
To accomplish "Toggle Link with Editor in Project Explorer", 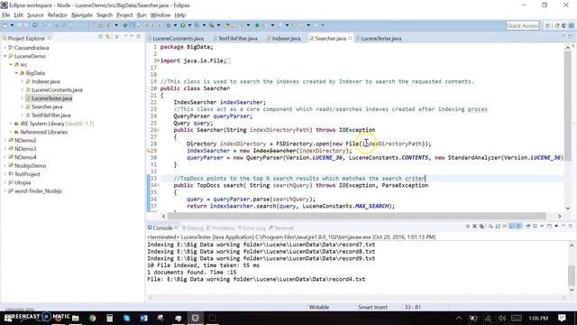I will click(108, 37).
